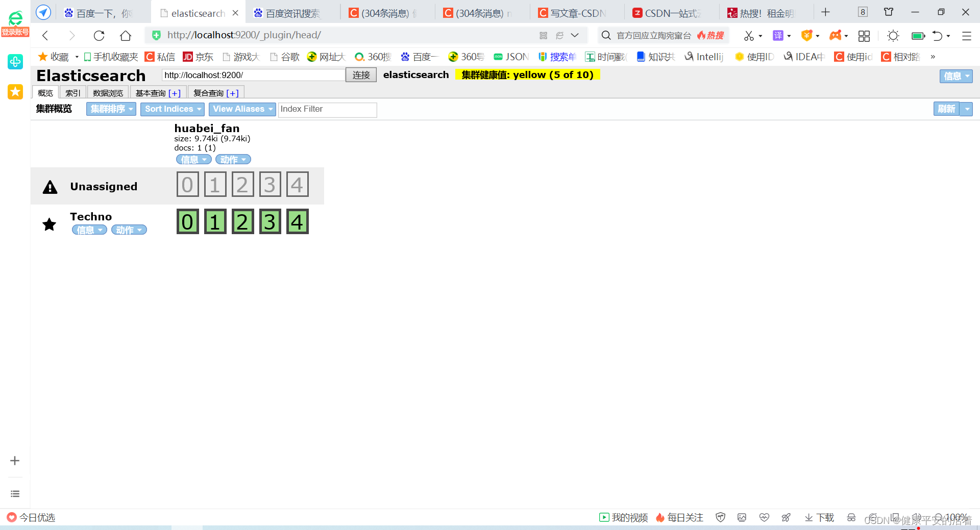Click the search magnifier icon
980x530 pixels.
[606, 35]
